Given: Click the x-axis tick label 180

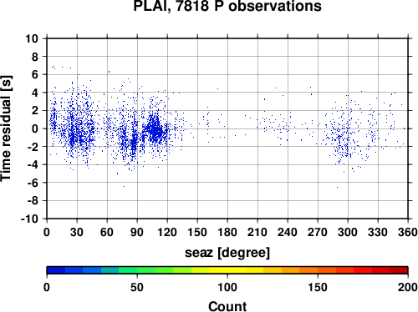Looking at the screenshot, I should pyautogui.click(x=227, y=232).
